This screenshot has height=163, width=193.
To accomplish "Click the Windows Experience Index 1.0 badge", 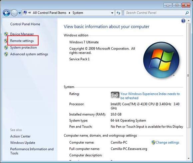I will (115, 95).
